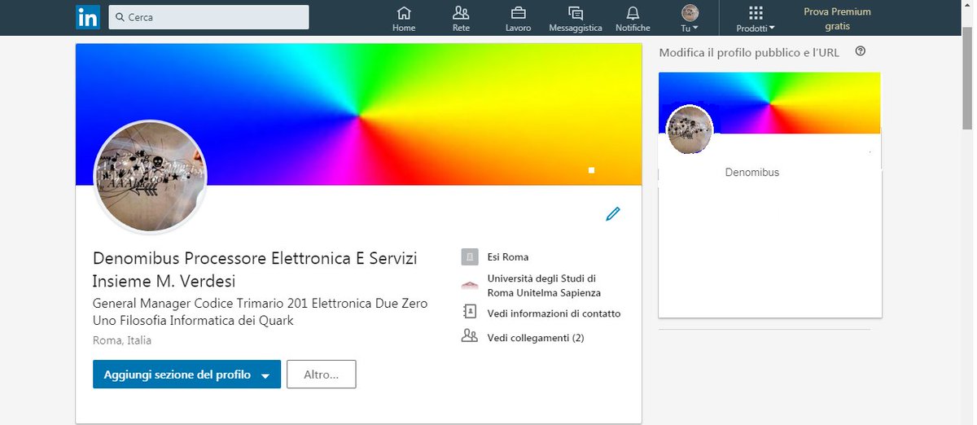Click Modifica il profilo pubblico e l'URL
977x425 pixels.
pyautogui.click(x=749, y=53)
